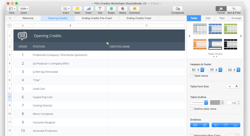Image resolution: width=250 pixels, height=136 pixels.
Task: Switch to the Arrange inspector tab
Action: 236,18
